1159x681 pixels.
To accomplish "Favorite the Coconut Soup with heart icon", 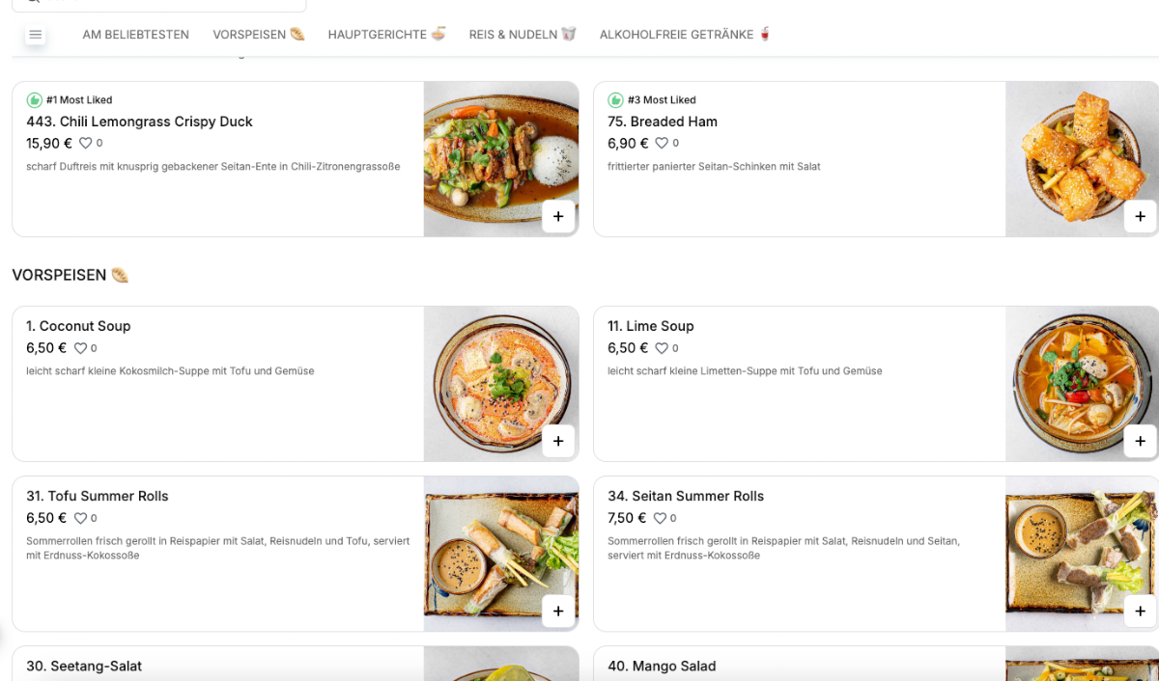I will [x=80, y=348].
